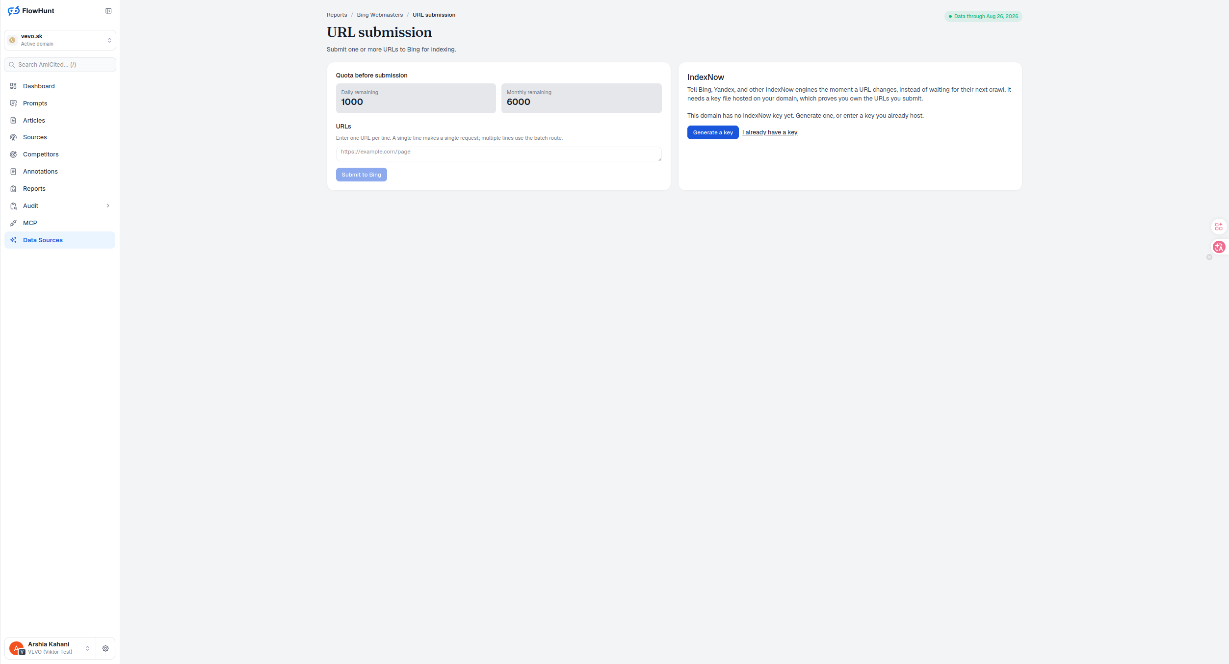This screenshot has width=1229, height=664.
Task: Click the Audit clipboard-search icon
Action: click(13, 206)
